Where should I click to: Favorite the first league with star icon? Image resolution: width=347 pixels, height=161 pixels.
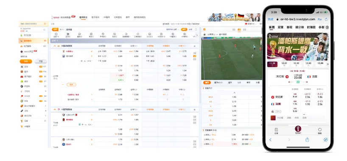194,46
